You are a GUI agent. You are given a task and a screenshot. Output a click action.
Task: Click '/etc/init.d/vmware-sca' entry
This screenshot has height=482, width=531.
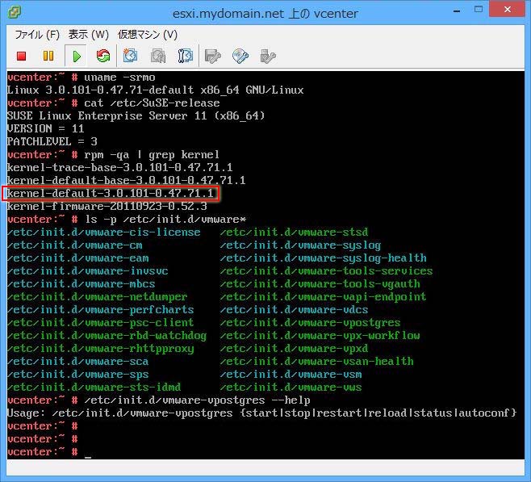coord(78,362)
